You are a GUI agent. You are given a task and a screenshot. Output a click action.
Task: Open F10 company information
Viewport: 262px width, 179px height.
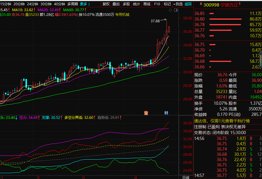coord(157,4)
